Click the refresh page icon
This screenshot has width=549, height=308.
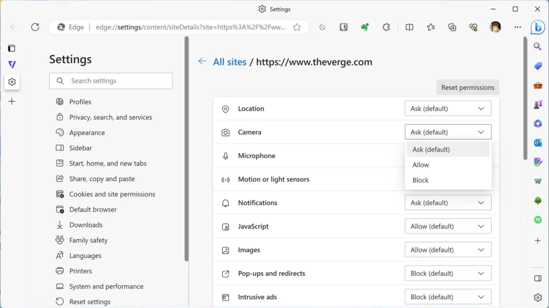click(35, 27)
